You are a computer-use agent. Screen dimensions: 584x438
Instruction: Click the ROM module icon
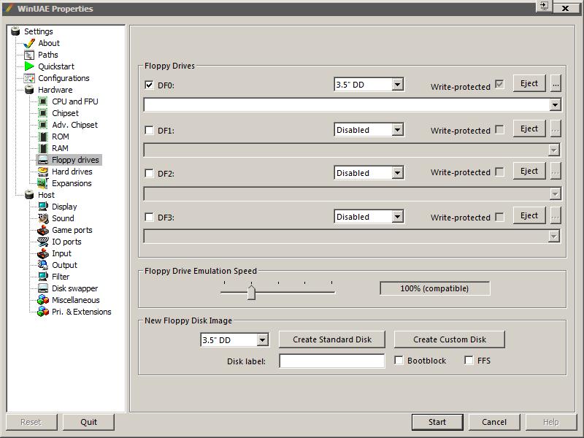click(x=43, y=137)
